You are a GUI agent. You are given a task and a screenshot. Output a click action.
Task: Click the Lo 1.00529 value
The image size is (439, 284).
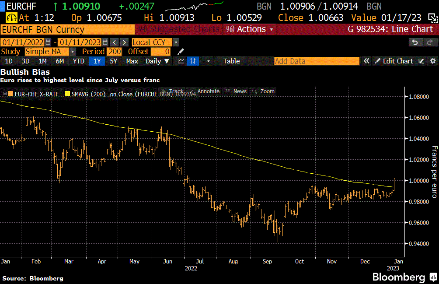tap(237, 18)
